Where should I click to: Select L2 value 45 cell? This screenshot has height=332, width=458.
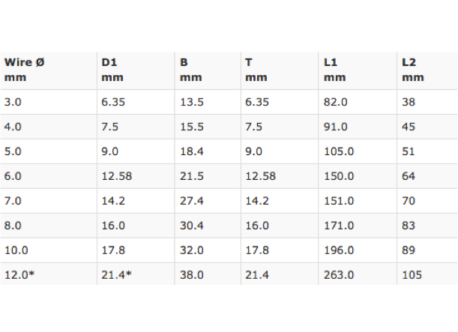[409, 127]
